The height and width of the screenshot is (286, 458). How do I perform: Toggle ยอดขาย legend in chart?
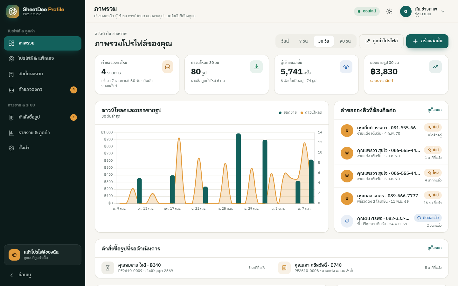tap(288, 112)
